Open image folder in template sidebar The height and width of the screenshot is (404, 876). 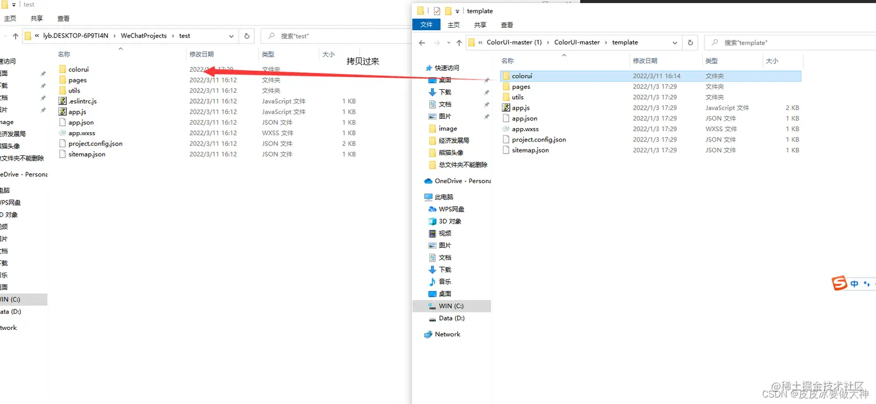[443, 129]
